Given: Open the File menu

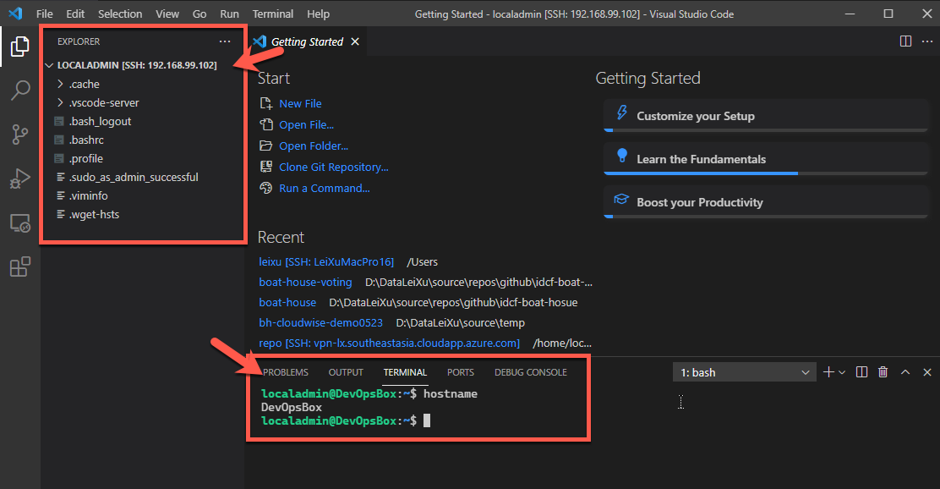Looking at the screenshot, I should tap(44, 14).
